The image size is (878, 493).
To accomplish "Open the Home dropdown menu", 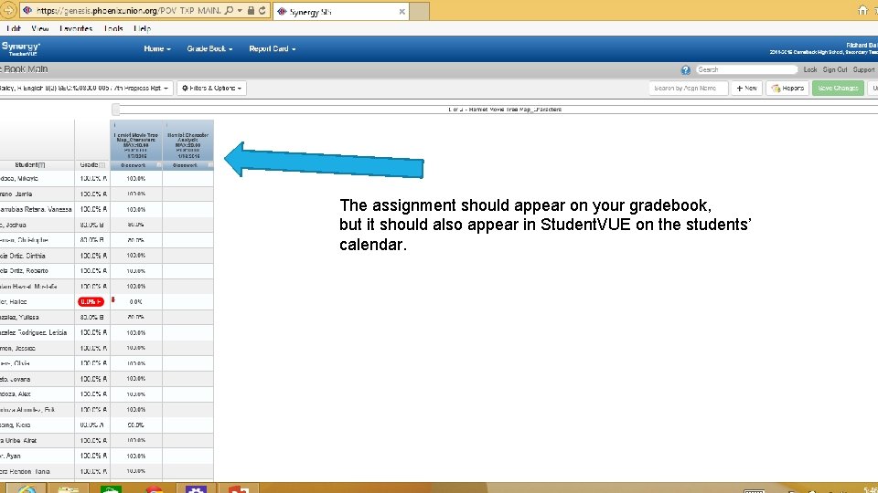I will [x=156, y=49].
